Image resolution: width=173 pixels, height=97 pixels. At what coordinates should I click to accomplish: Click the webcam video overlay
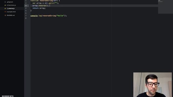pos(152,85)
